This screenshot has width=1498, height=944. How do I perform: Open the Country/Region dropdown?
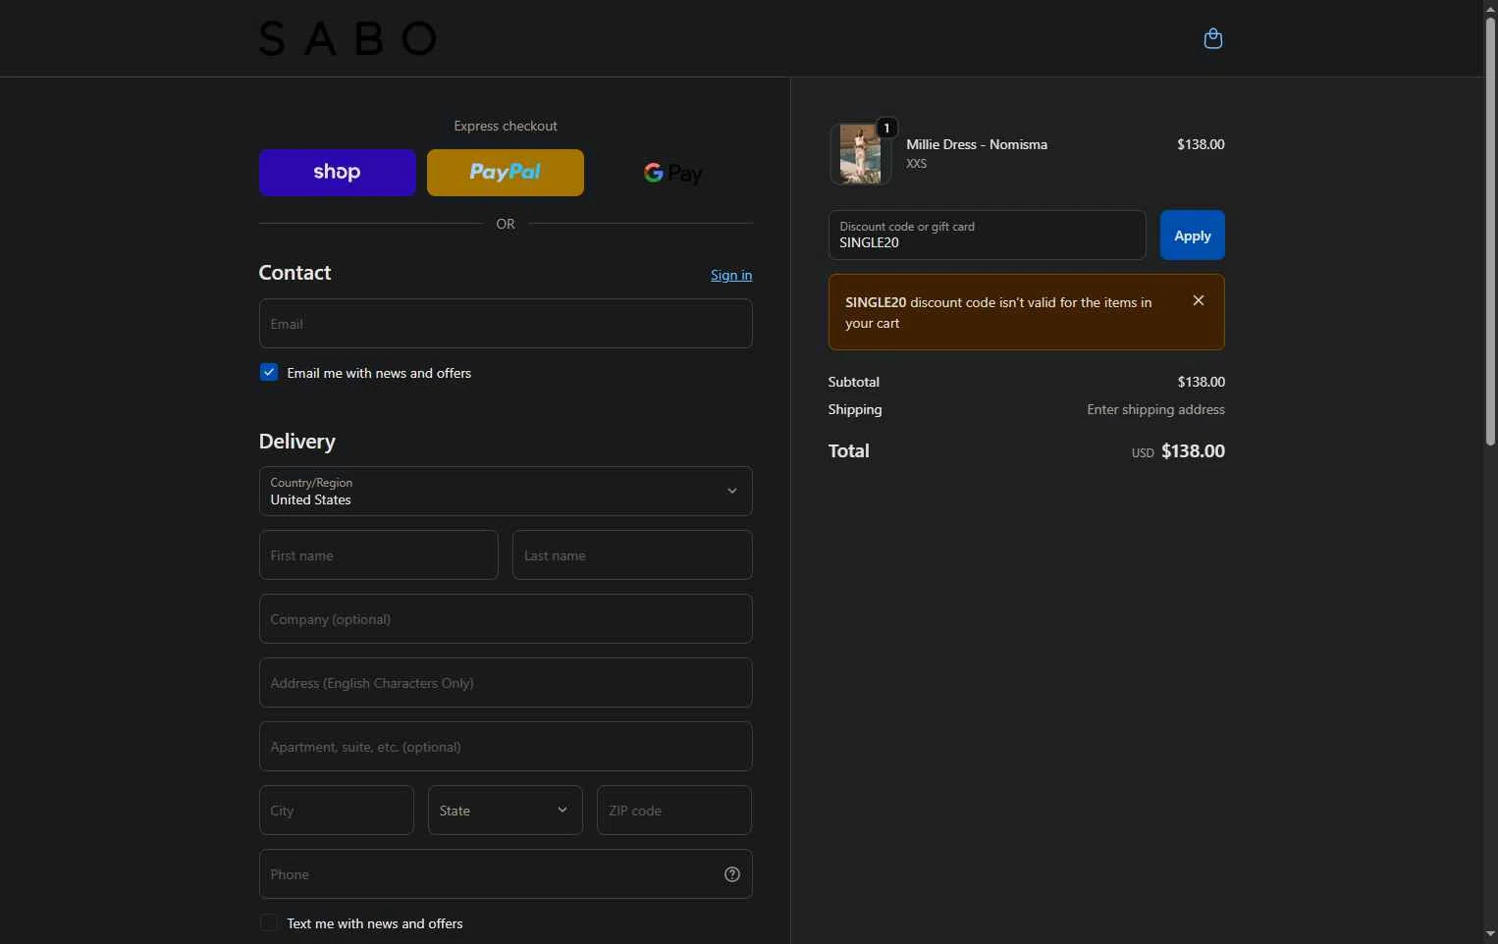[506, 491]
